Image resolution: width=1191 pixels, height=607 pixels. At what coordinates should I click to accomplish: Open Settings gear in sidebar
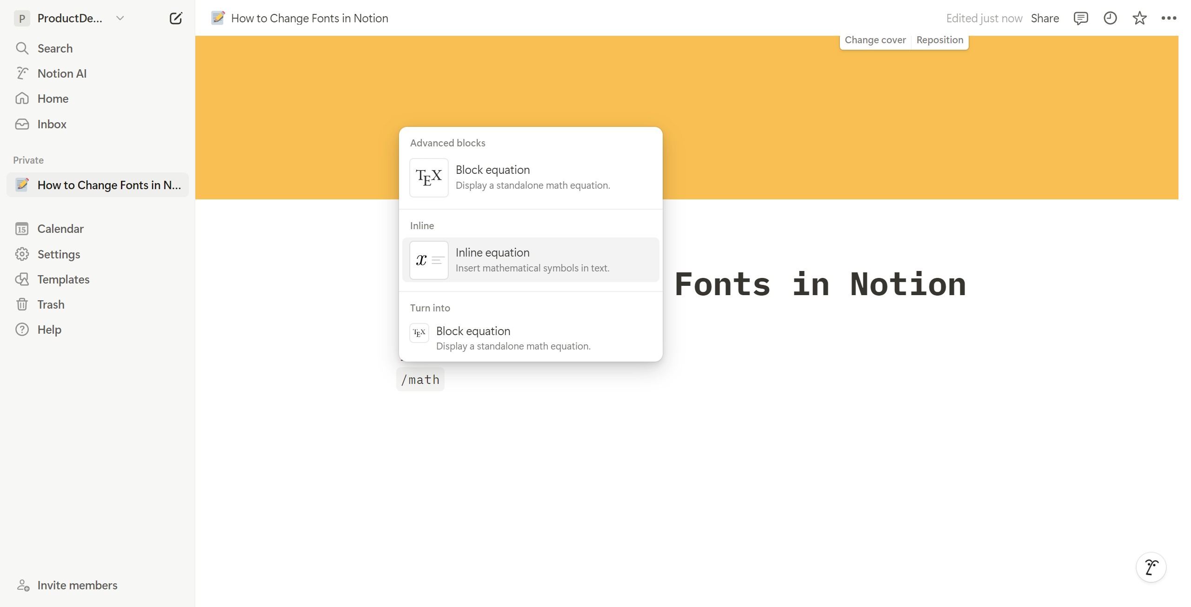pos(98,254)
